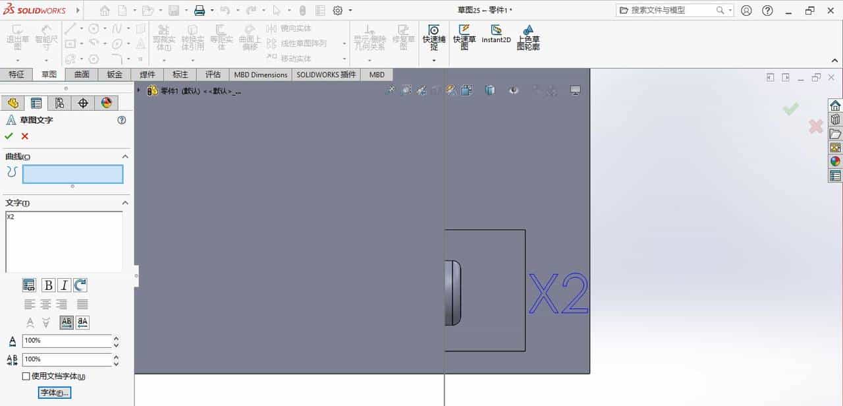Open the Font dialog via the 字体 button

point(54,391)
